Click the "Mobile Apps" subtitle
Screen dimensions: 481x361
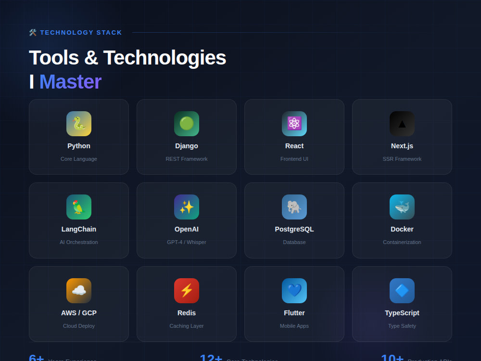click(x=294, y=326)
